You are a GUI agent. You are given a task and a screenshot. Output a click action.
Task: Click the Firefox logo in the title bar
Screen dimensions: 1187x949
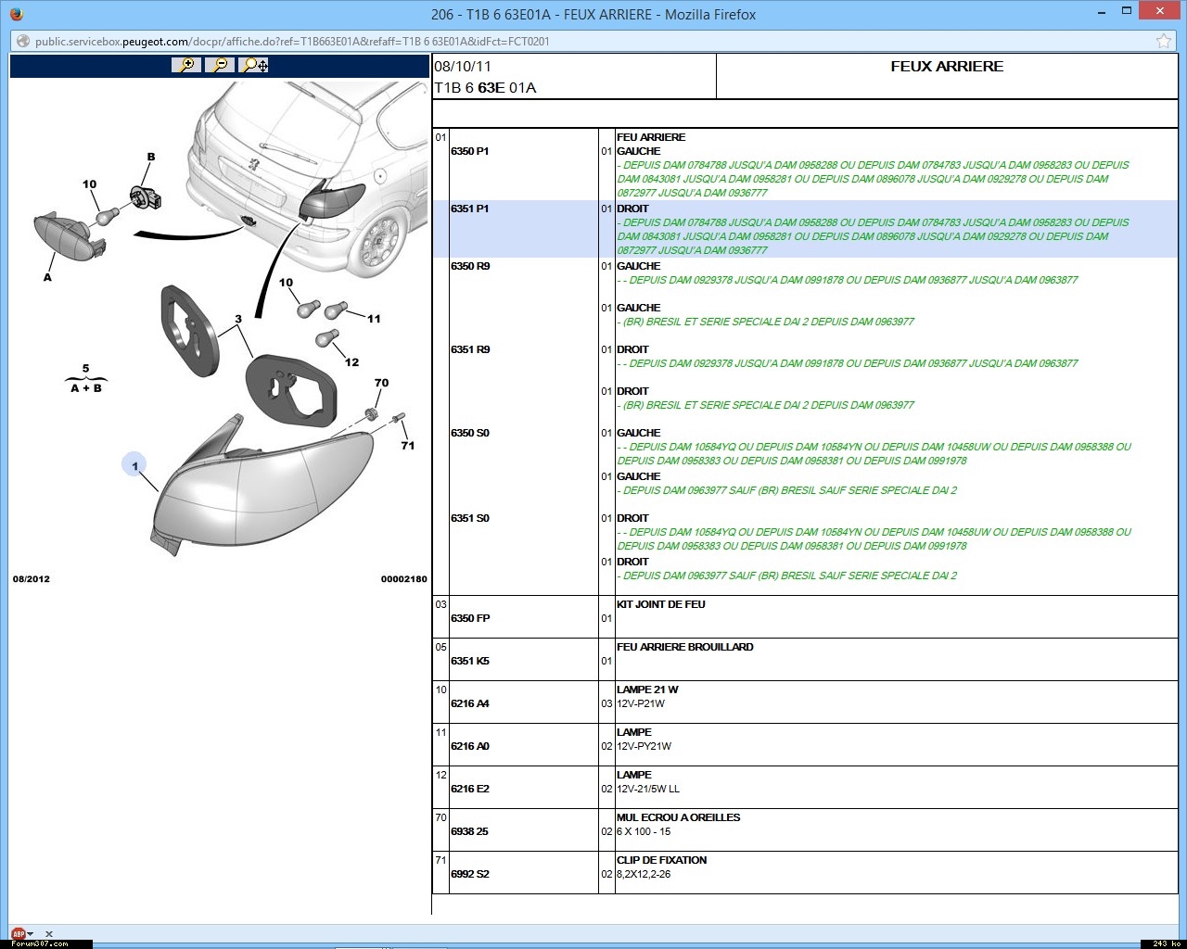(x=17, y=14)
